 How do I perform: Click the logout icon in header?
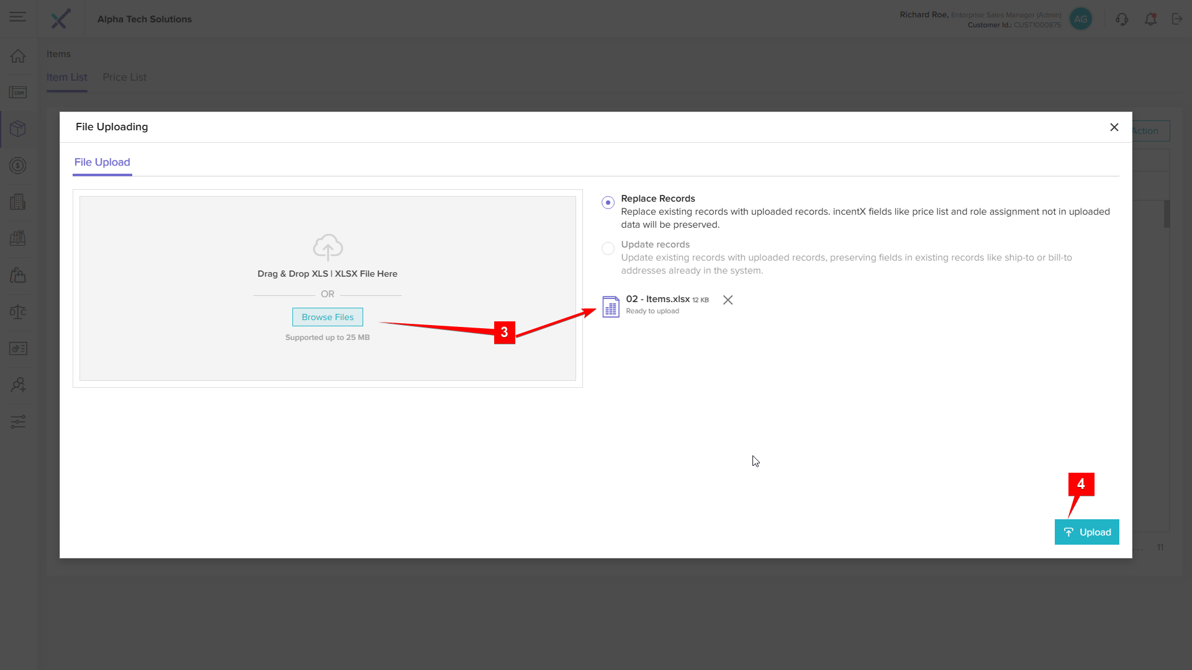coord(1177,19)
